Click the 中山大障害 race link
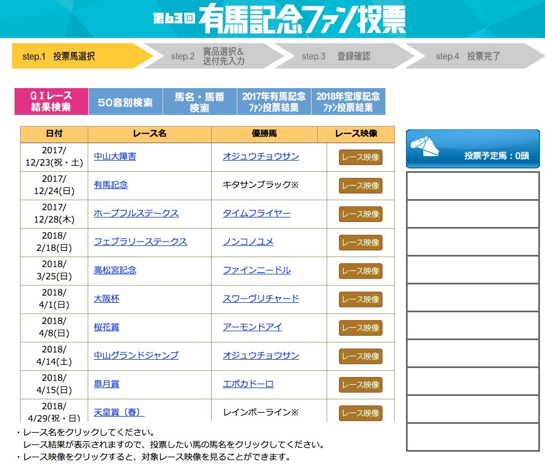The width and height of the screenshot is (545, 464). (115, 157)
